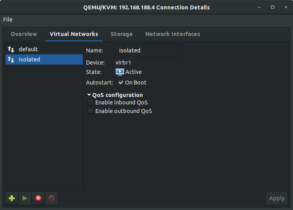The height and width of the screenshot is (210, 293).
Task: Enable outbound QoS checkbox
Action: pos(91,111)
